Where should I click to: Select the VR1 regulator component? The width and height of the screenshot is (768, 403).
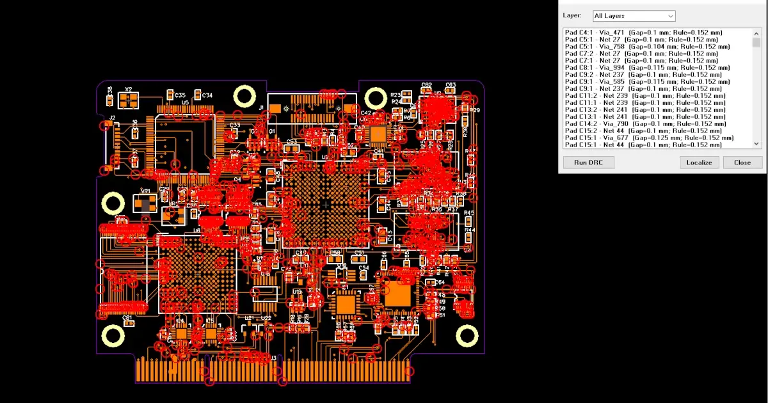point(144,204)
